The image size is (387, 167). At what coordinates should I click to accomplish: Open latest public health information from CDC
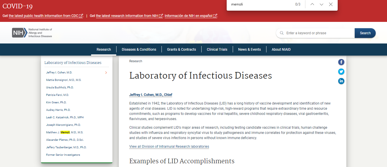coord(46,16)
